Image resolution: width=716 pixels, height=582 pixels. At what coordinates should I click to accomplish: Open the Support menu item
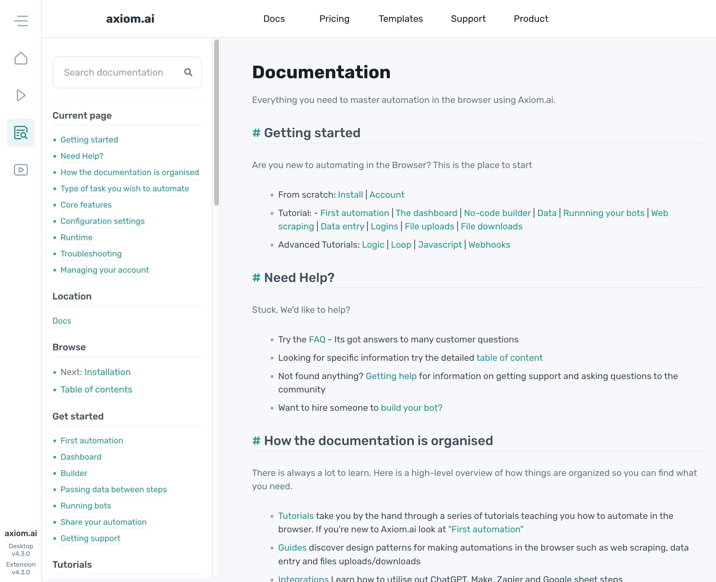click(x=468, y=19)
